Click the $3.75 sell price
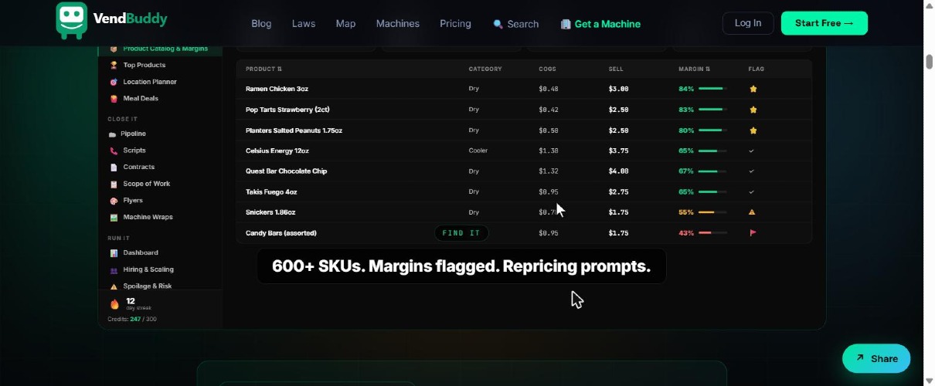The height and width of the screenshot is (386, 935). click(619, 151)
